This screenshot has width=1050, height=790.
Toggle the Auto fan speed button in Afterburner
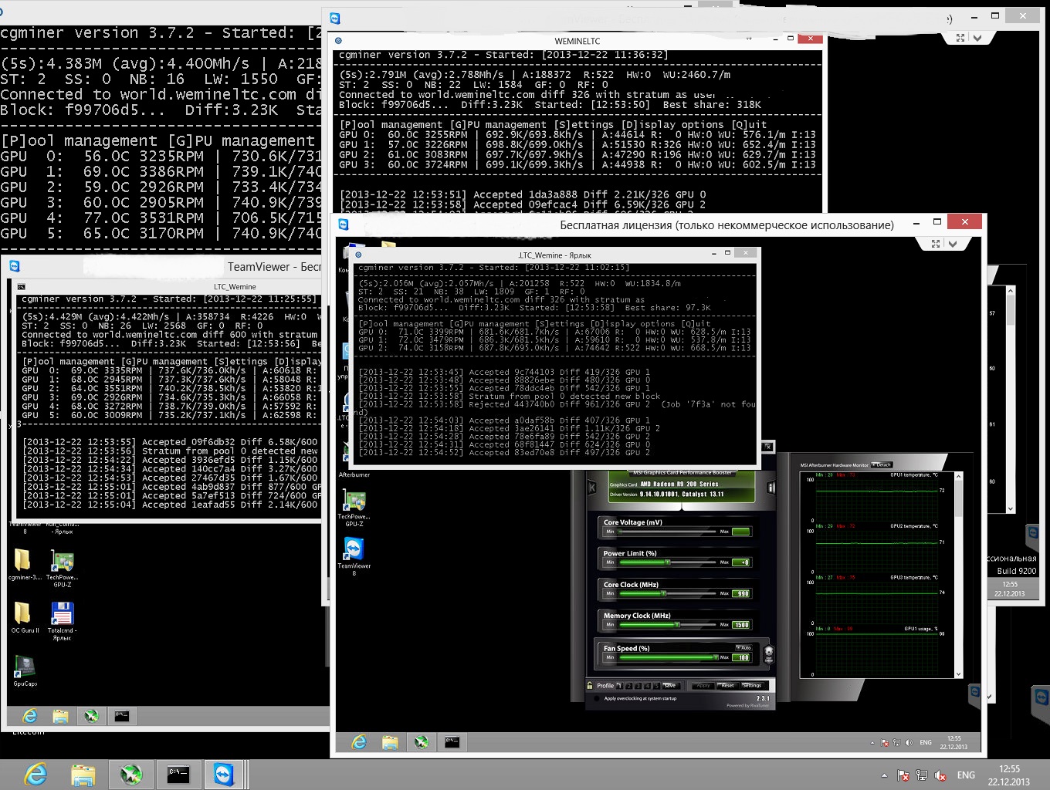[x=743, y=648]
